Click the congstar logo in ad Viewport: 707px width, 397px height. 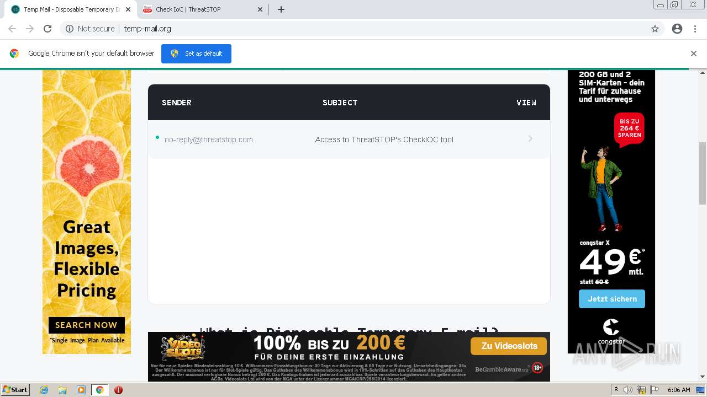tap(611, 330)
